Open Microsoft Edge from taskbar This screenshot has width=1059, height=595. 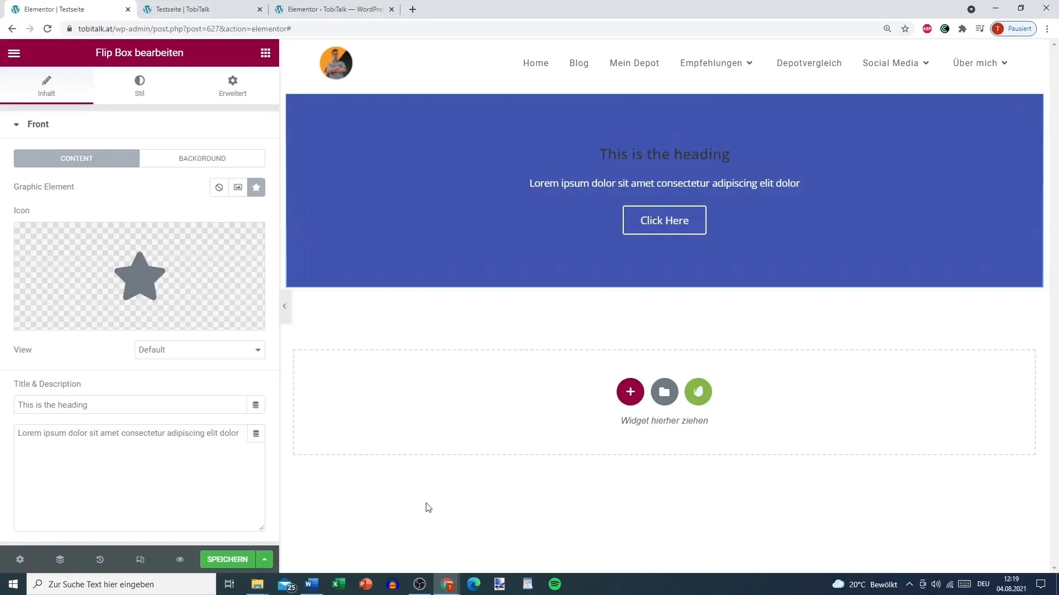(x=474, y=584)
